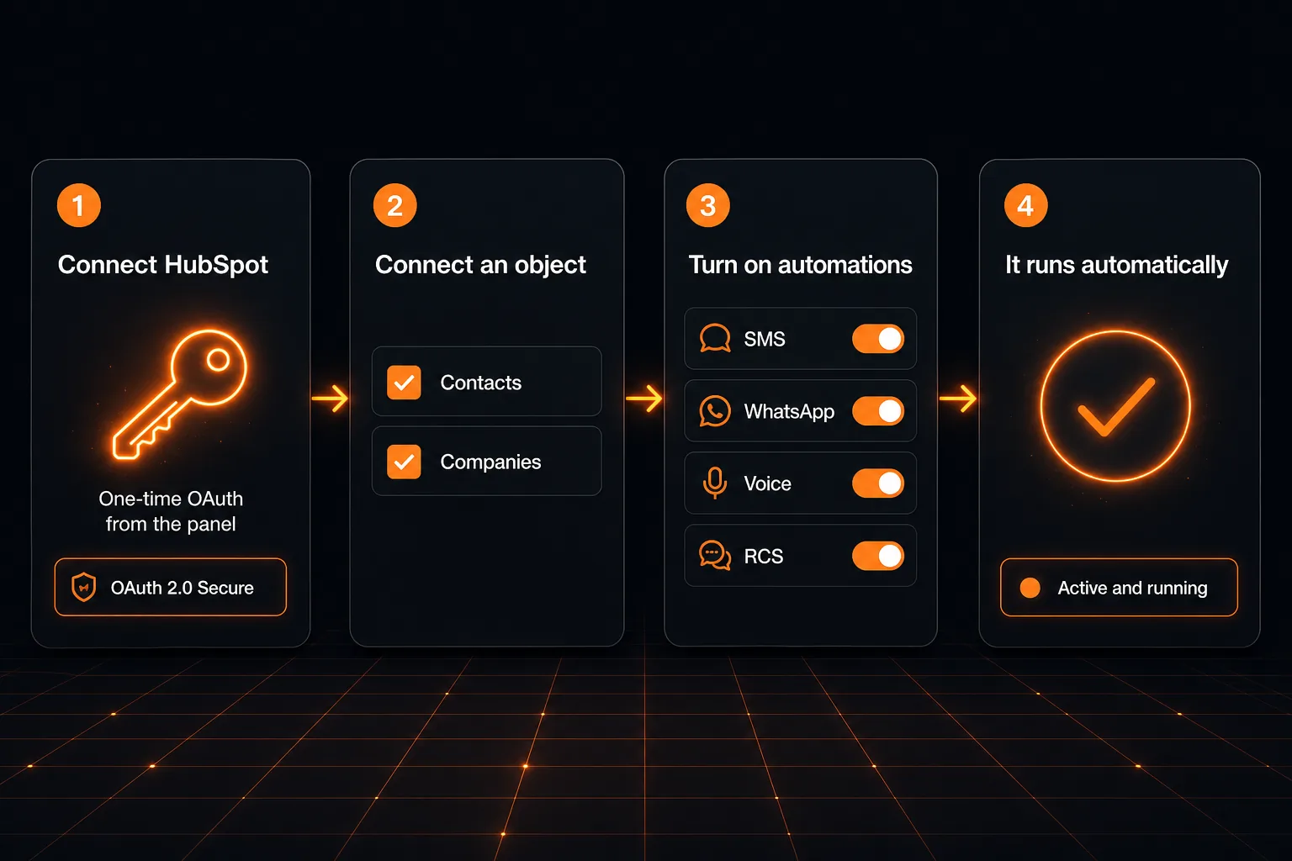Image resolution: width=1292 pixels, height=861 pixels.
Task: Click the One-time OAuth from the panel text
Action: pos(171,511)
